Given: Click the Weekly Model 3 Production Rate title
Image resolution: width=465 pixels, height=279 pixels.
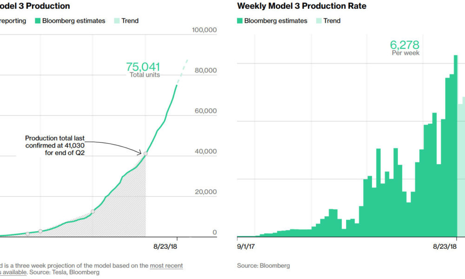Looking at the screenshot, I should click(x=302, y=6).
